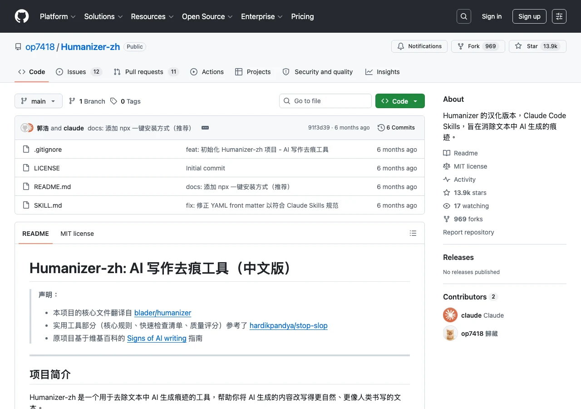
Task: Click the op7418 contributor avatar
Action: (x=450, y=333)
